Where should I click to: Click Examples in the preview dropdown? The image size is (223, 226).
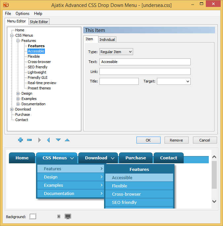coord(71,185)
